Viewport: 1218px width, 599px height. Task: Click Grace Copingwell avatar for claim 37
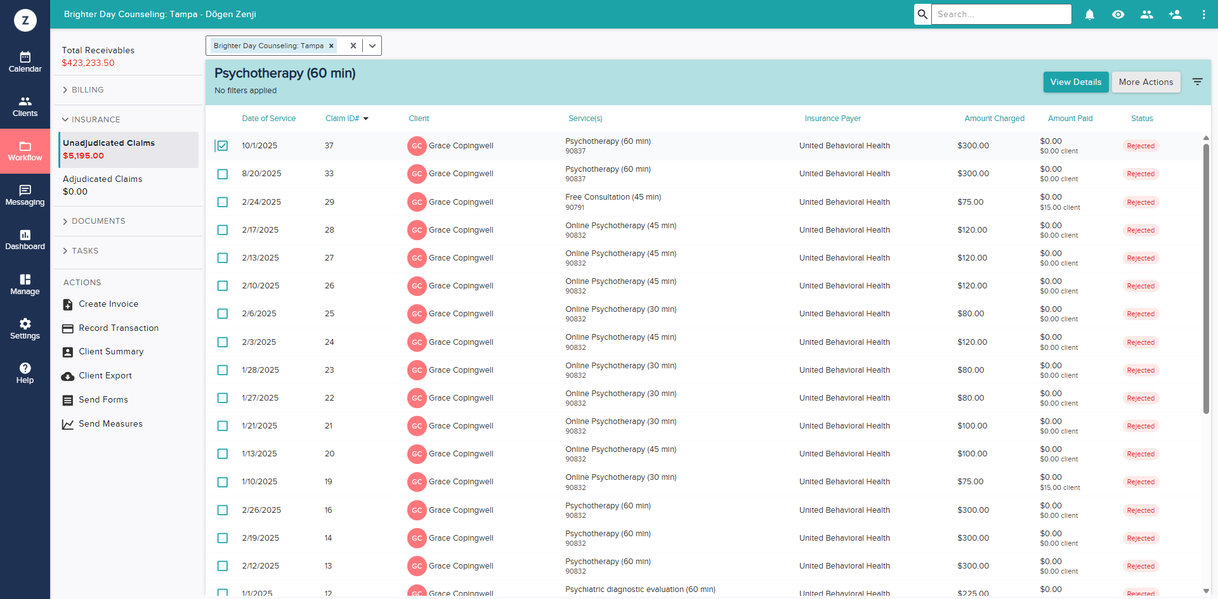[x=417, y=146]
